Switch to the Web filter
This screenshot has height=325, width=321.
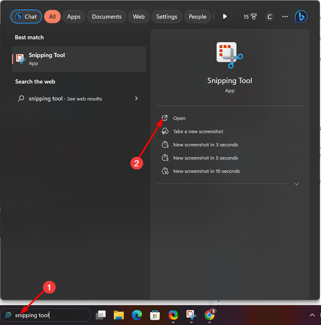tap(139, 17)
